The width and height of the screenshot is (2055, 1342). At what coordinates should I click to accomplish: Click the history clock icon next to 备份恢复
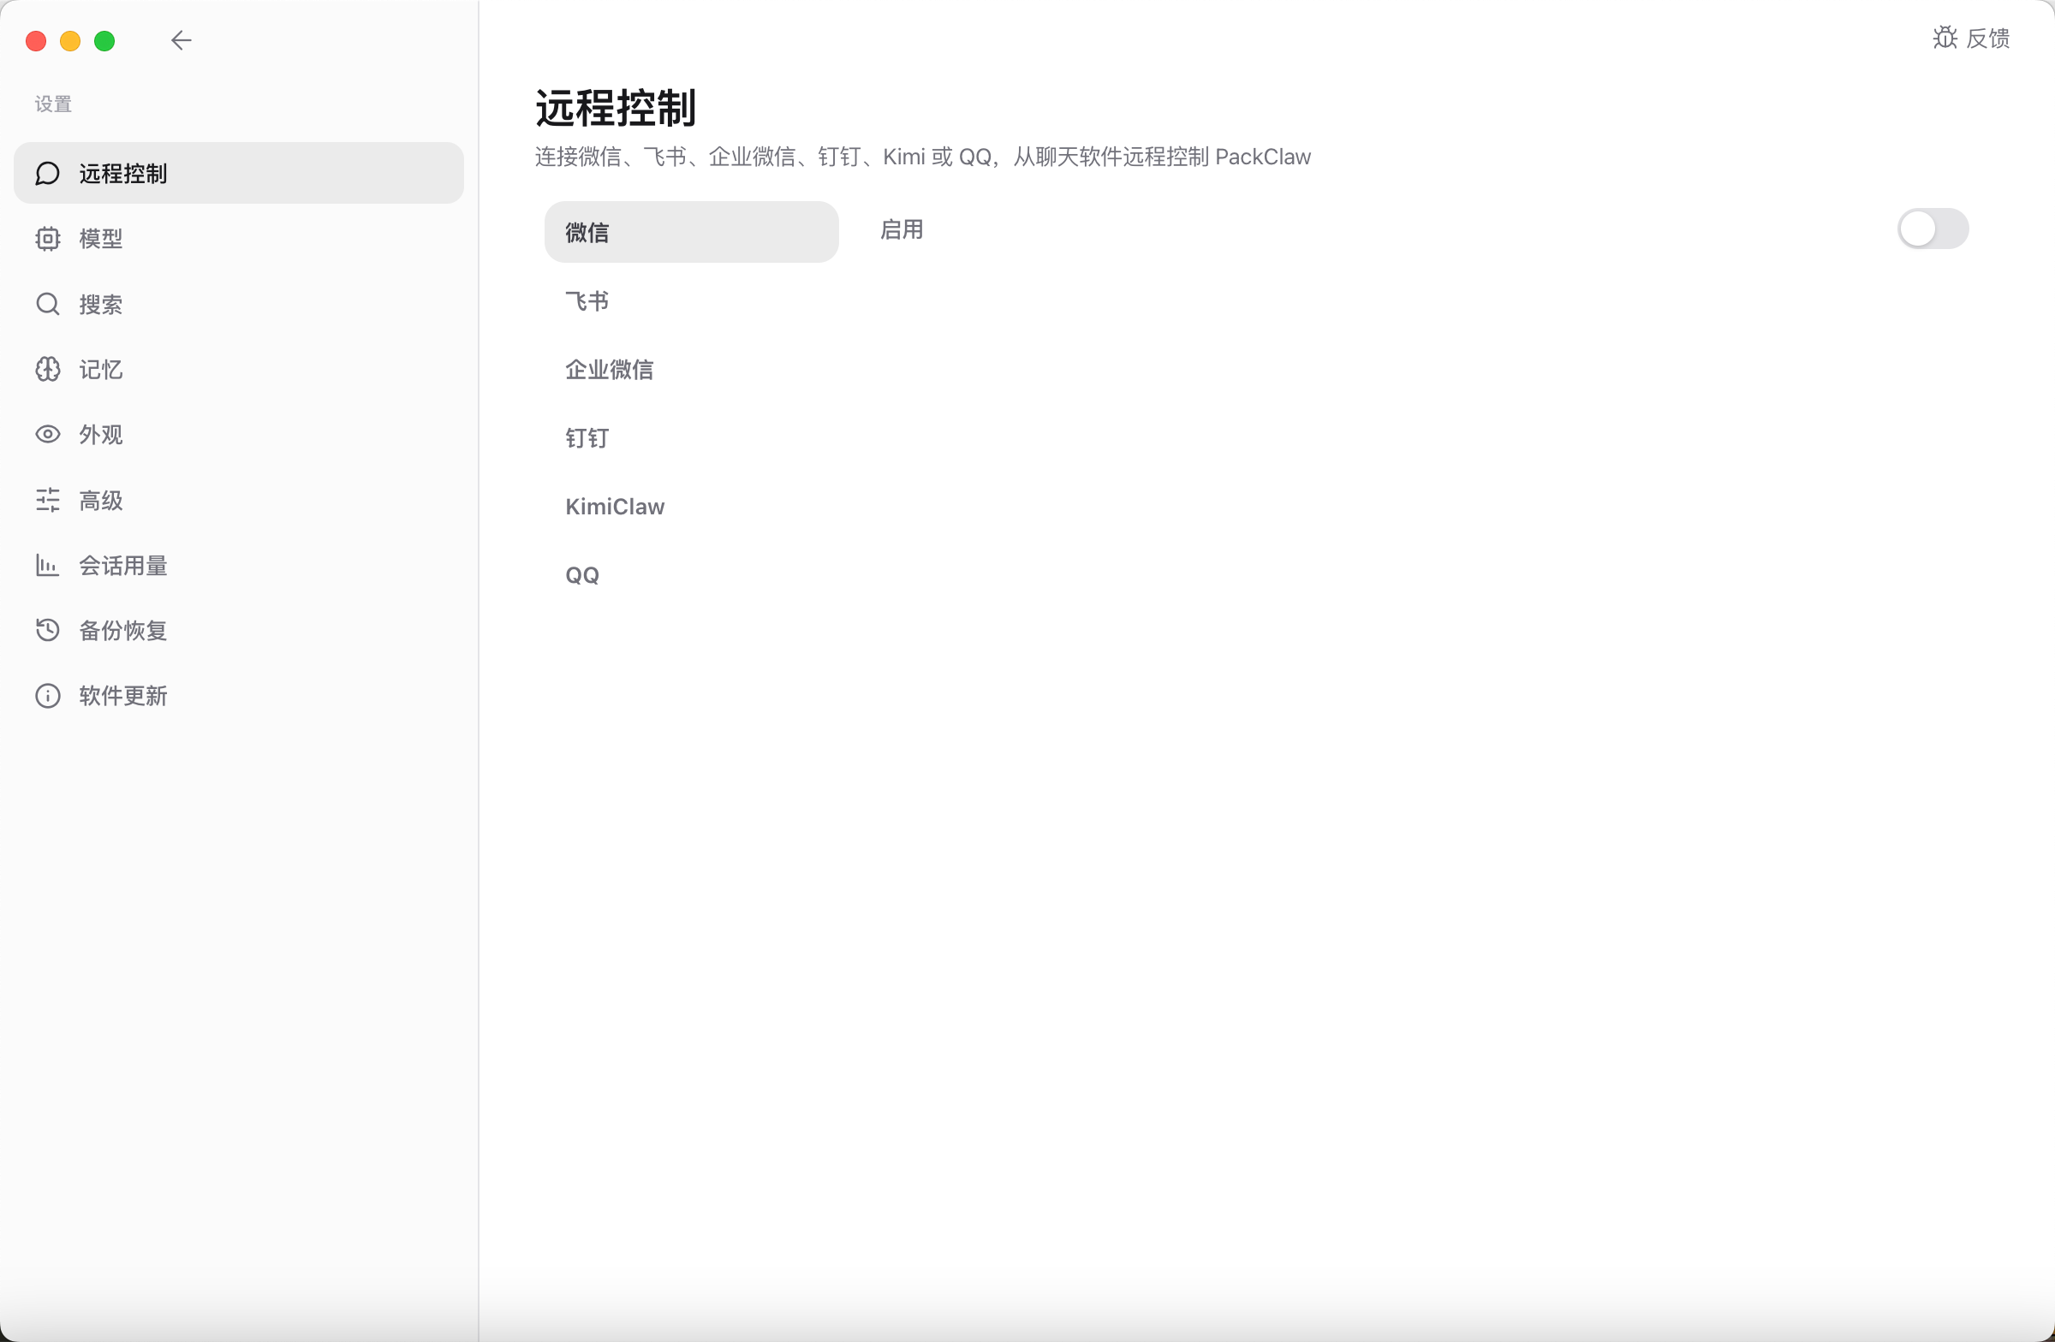point(47,630)
